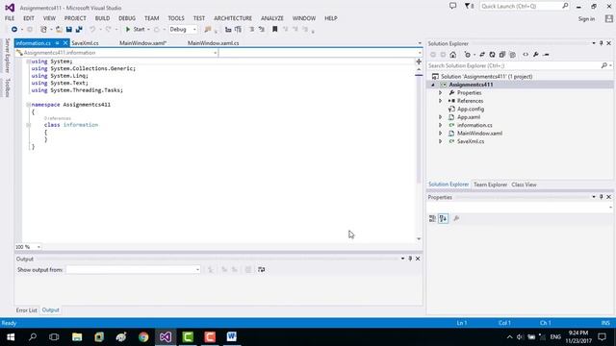Open the Toolbox side tab
Image resolution: width=616 pixels, height=346 pixels.
[7, 87]
